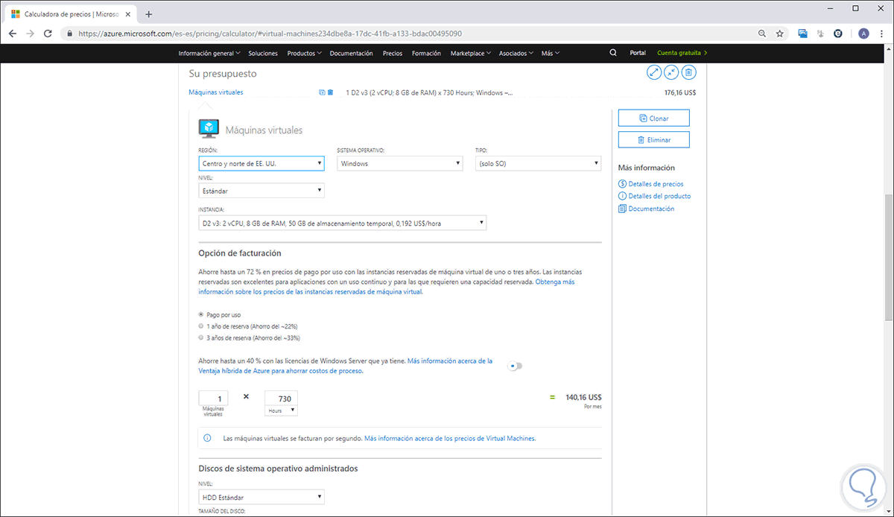Click the 140,16 US$ monthly price
The image size is (894, 517).
tap(583, 398)
